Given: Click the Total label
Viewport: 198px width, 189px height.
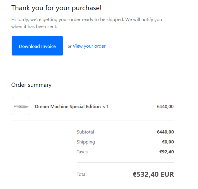Looking at the screenshot, I should 82,174.
